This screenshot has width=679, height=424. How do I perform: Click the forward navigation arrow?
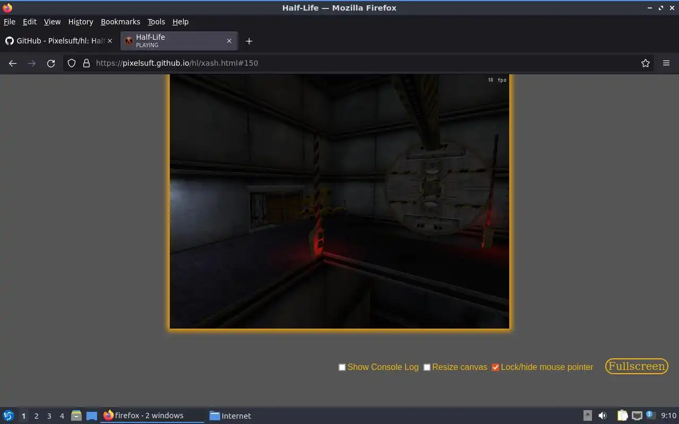click(32, 63)
